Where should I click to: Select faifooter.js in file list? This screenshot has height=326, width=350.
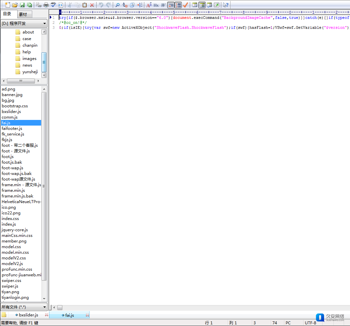[x=12, y=129]
